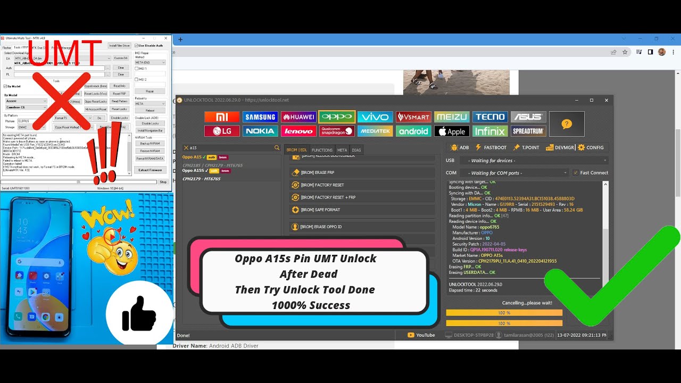The image size is (681, 383).
Task: Open the UMT Storage EMMC dropdown
Action: point(32,128)
